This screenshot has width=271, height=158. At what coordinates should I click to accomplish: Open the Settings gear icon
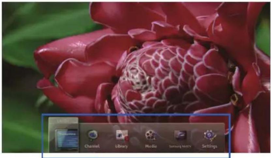pos(209,135)
